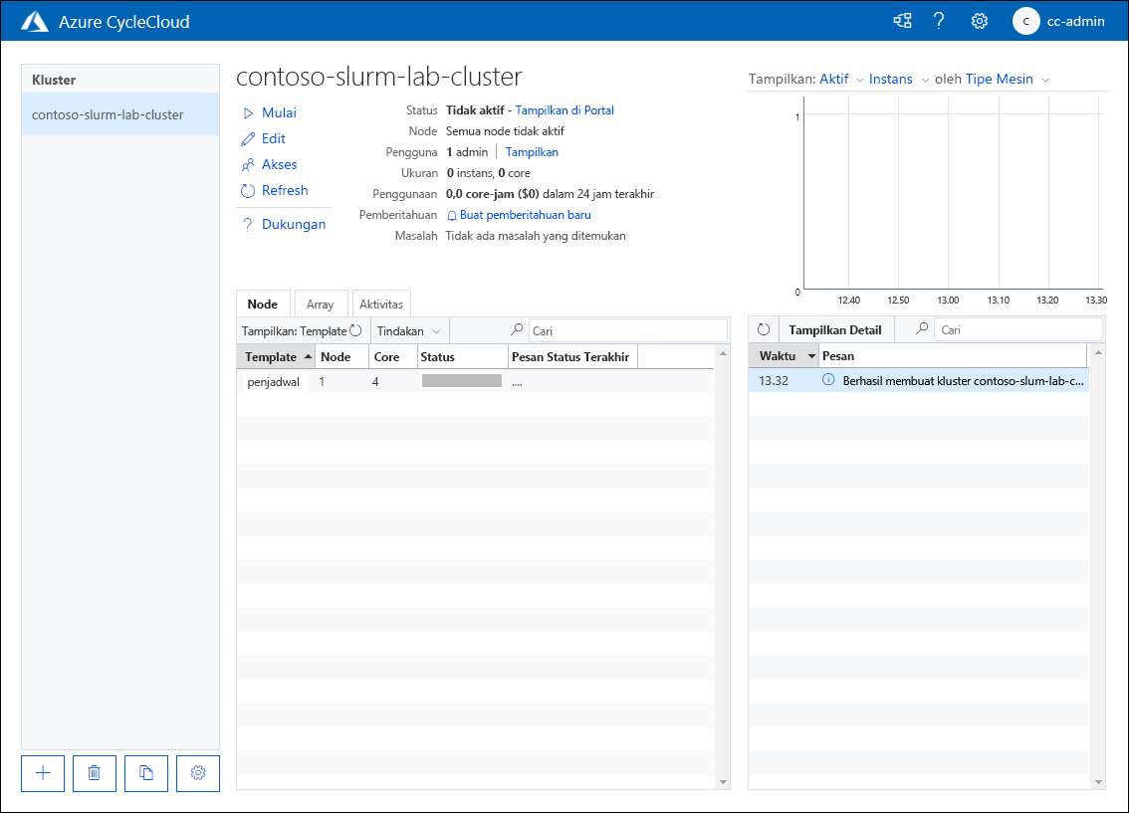The height and width of the screenshot is (813, 1129).
Task: Select the delete cluster trash icon
Action: [x=94, y=773]
